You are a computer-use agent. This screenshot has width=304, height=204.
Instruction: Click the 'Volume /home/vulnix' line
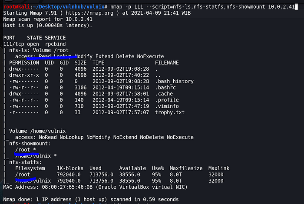(x=39, y=131)
